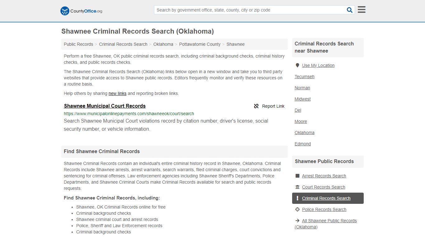Select Del in nearby cities
The width and height of the screenshot is (425, 239).
[298, 110]
